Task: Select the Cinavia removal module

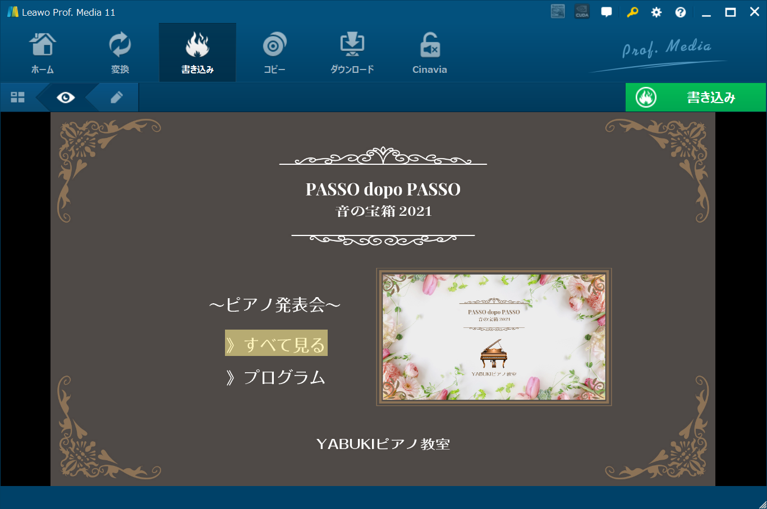Action: (x=429, y=52)
